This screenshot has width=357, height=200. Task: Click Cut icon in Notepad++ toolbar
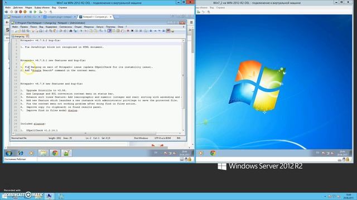(x=47, y=31)
